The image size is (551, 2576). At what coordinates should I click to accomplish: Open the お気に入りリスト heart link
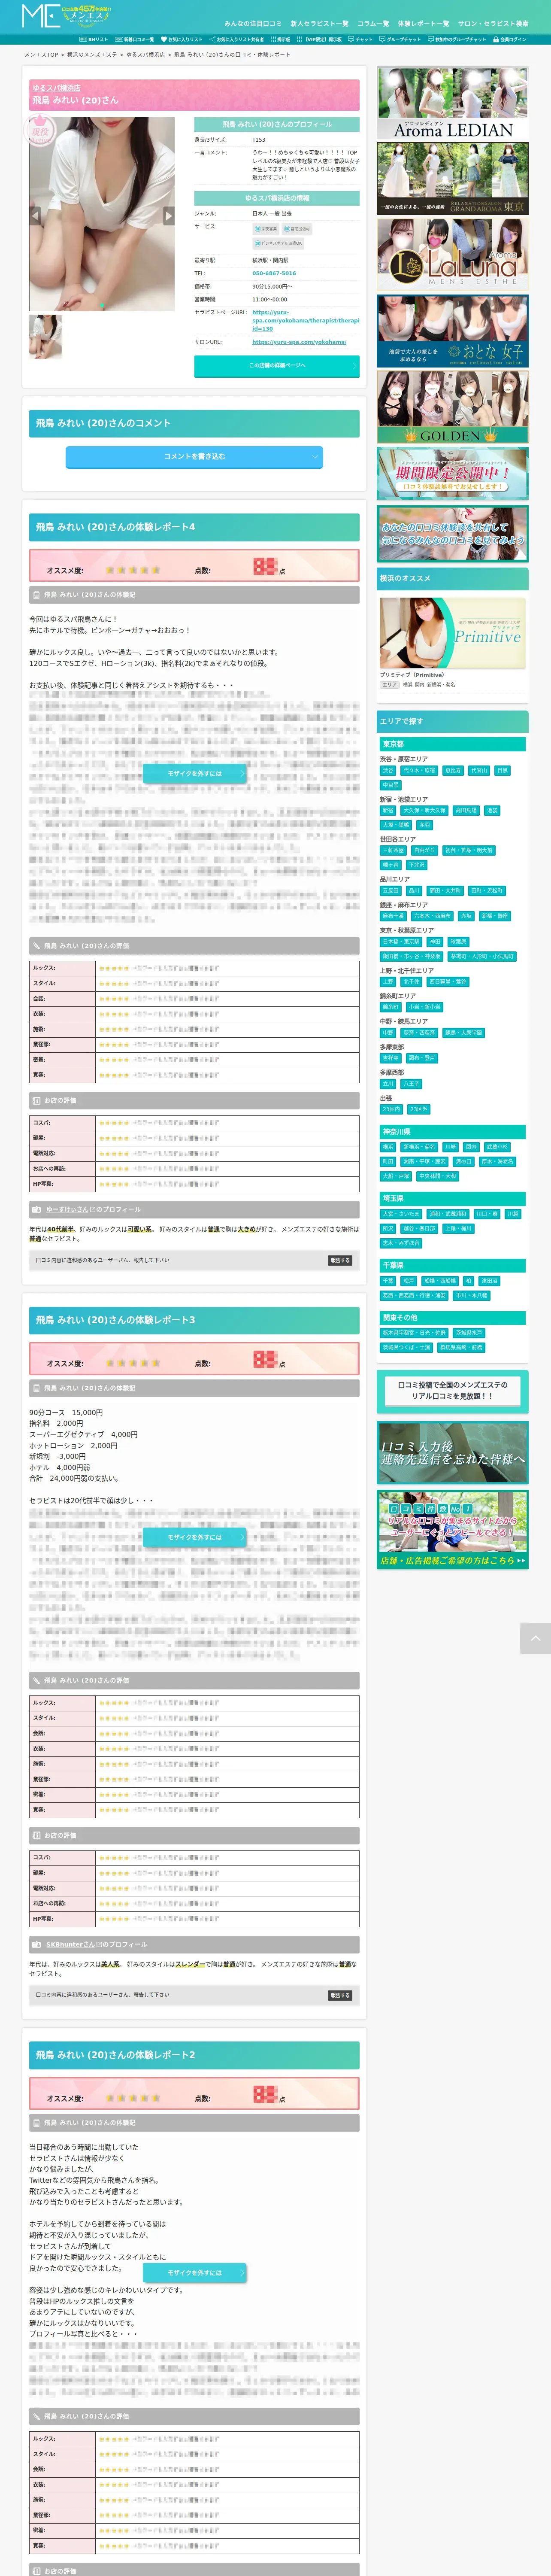pos(181,39)
